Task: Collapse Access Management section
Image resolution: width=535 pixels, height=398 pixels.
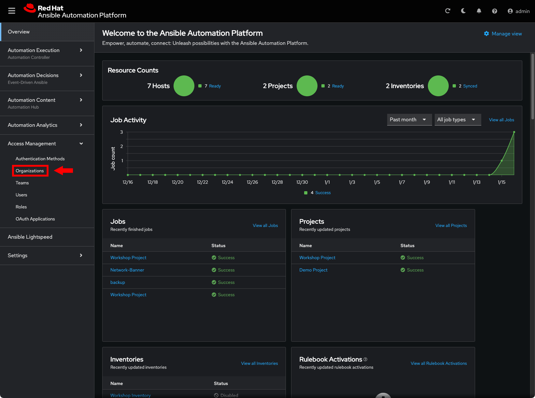Action: (48, 144)
